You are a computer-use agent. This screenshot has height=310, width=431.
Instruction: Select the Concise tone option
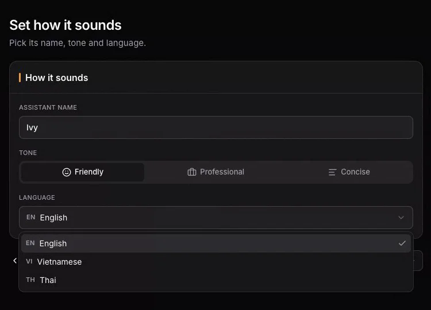[349, 172]
